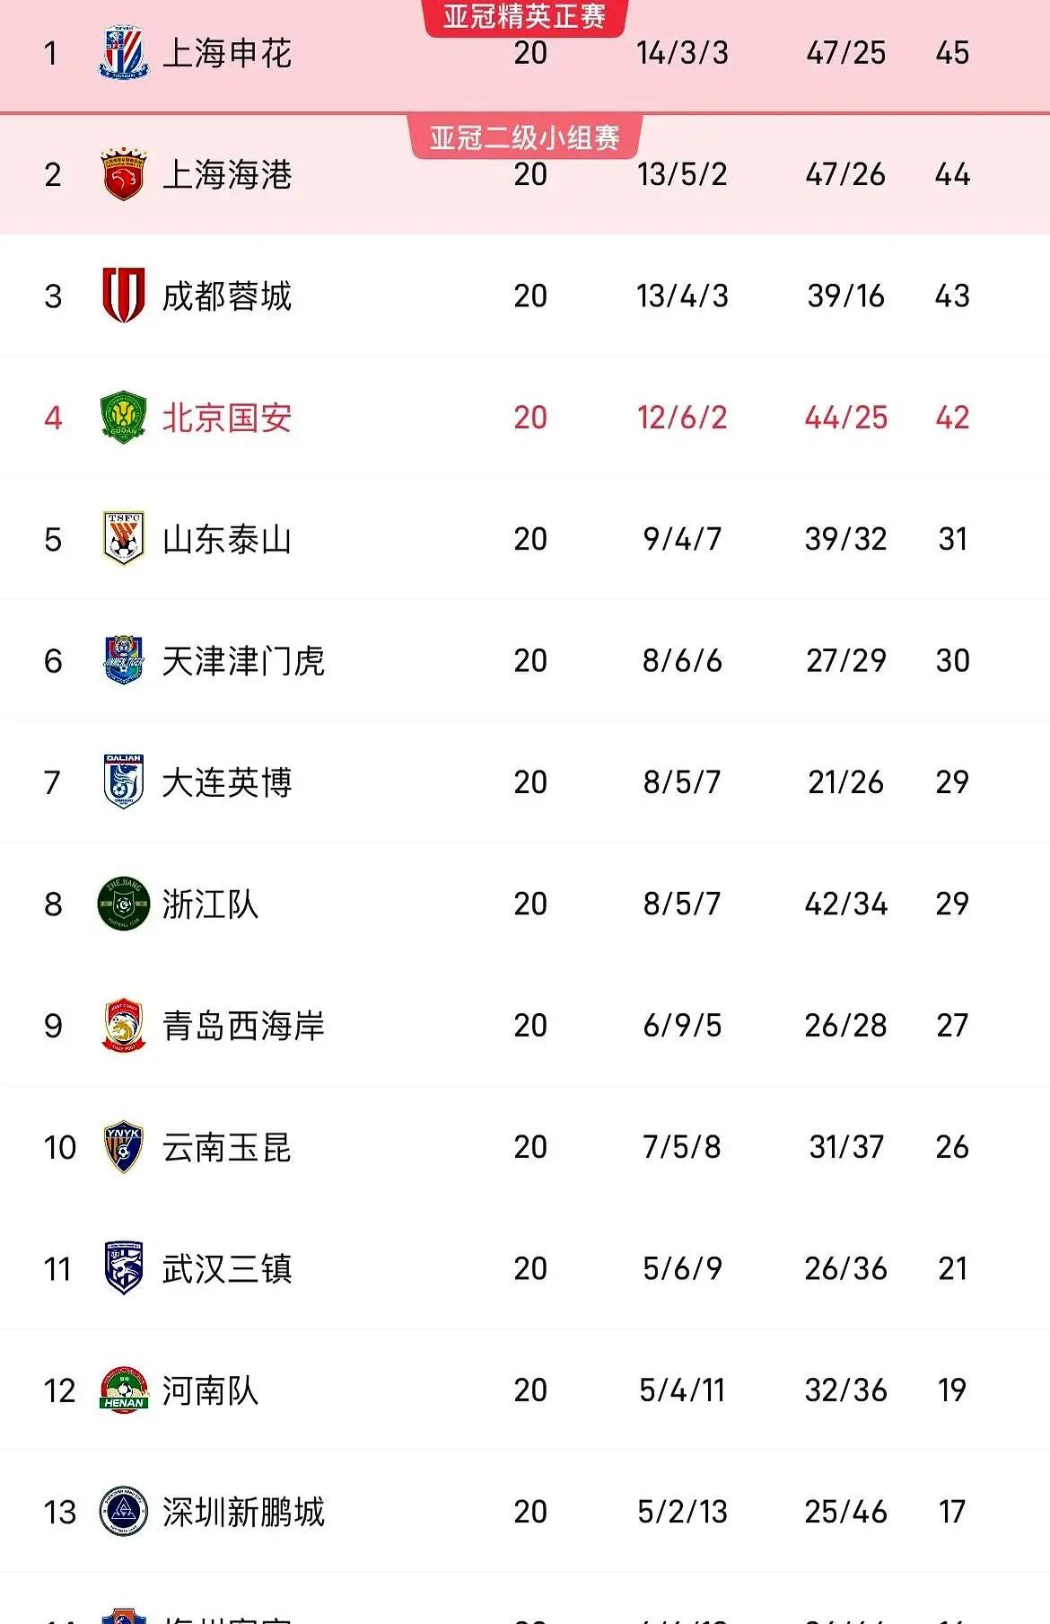
Task: Click the Yunnan Yukun YNYK badge
Action: coord(123,1147)
